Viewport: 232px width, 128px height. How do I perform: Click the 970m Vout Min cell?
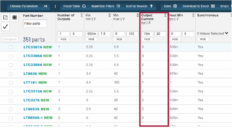(x=174, y=73)
